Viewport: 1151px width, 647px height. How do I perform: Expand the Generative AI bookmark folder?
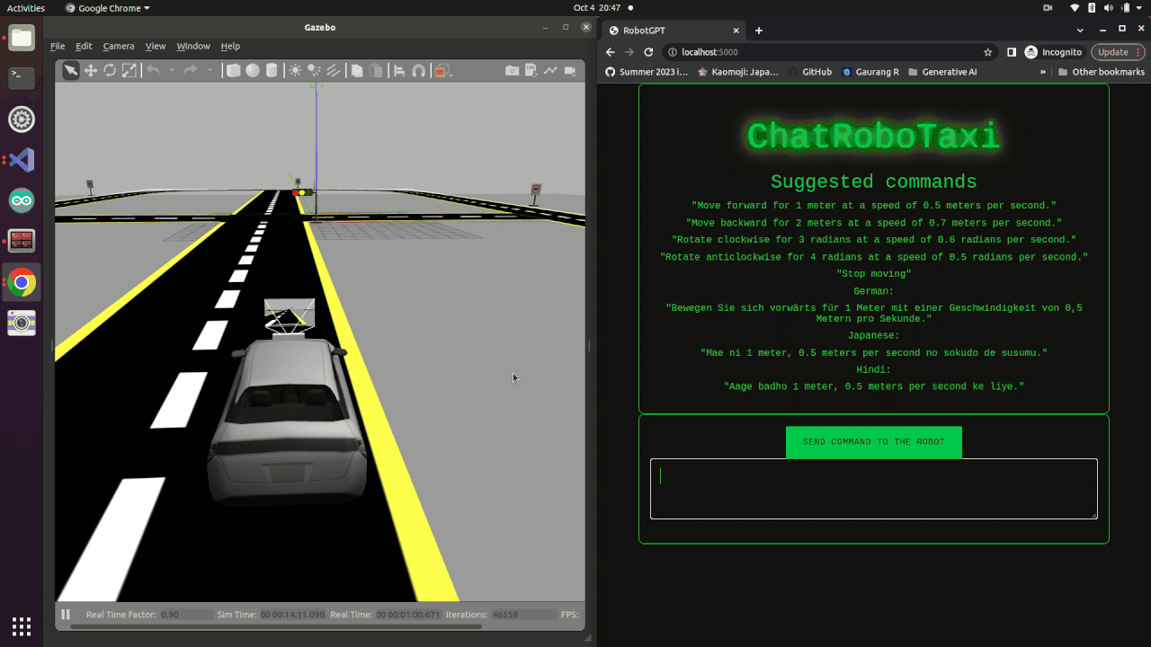point(942,72)
